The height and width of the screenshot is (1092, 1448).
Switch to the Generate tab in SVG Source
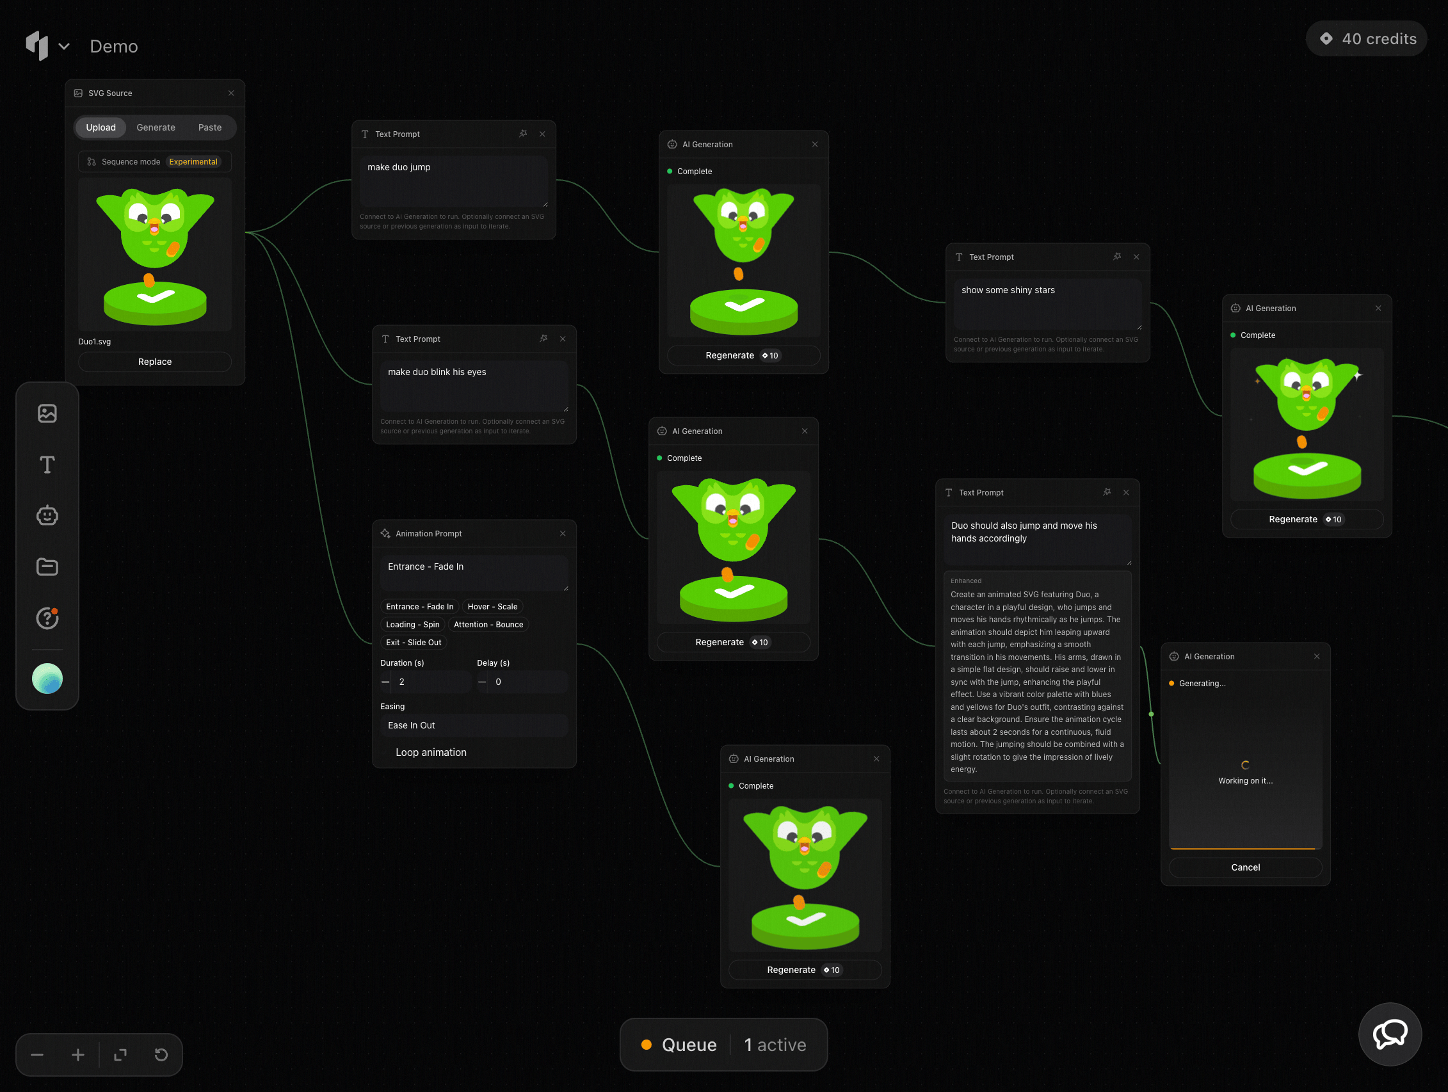(x=156, y=127)
